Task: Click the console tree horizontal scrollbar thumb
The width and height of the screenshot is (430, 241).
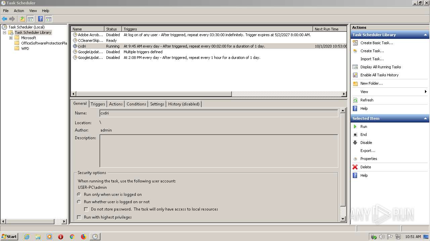Action: pyautogui.click(x=30, y=222)
